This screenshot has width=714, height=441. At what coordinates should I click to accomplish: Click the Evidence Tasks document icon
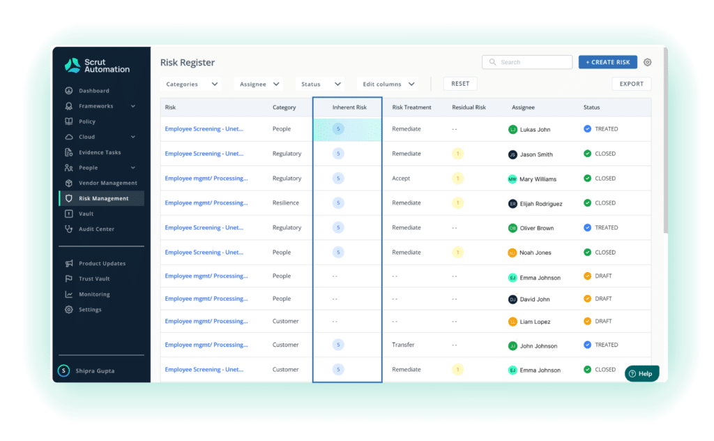click(69, 152)
